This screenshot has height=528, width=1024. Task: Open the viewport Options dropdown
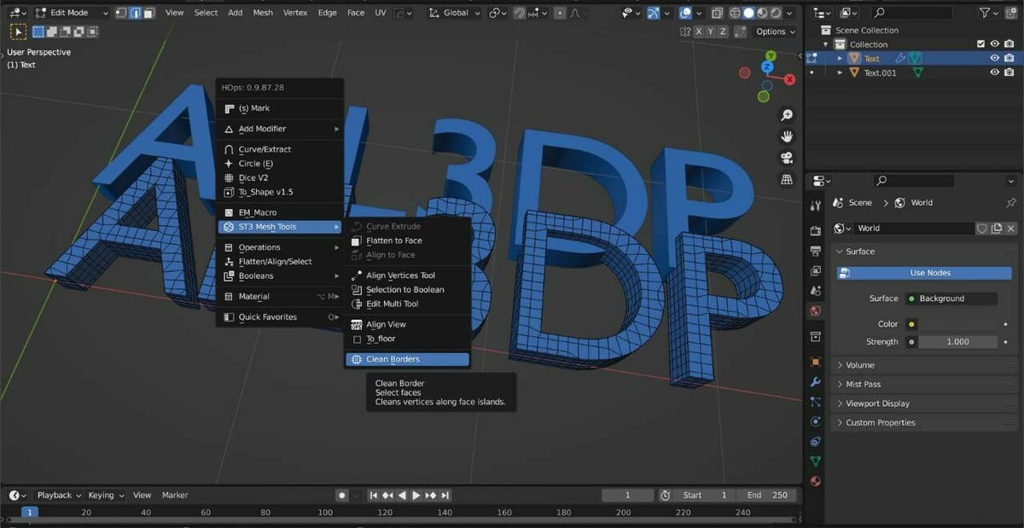[x=776, y=32]
